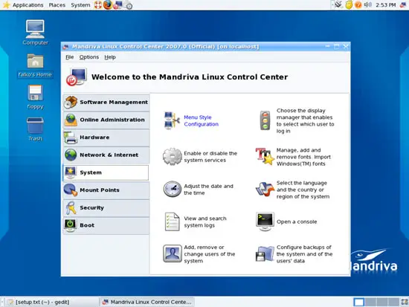The width and height of the screenshot is (409, 307).
Task: Click the Menu Style Configuration link
Action: 201,120
